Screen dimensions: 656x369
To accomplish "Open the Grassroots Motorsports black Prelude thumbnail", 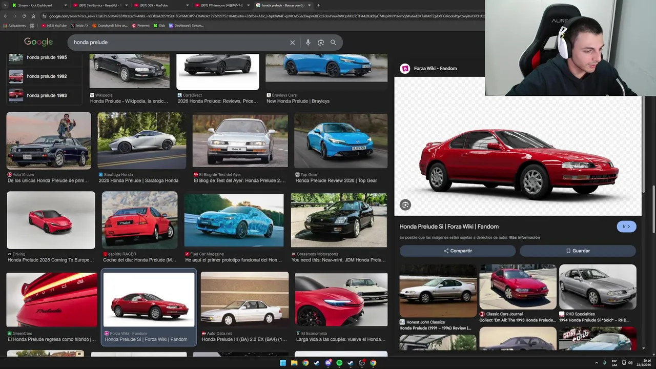I will click(339, 220).
